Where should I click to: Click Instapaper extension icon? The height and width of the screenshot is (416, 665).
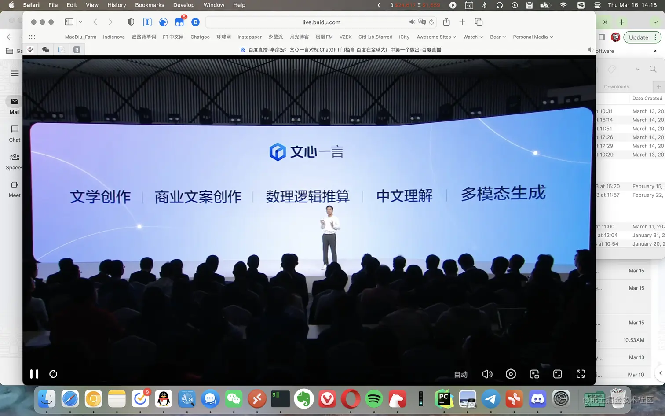coord(147,22)
